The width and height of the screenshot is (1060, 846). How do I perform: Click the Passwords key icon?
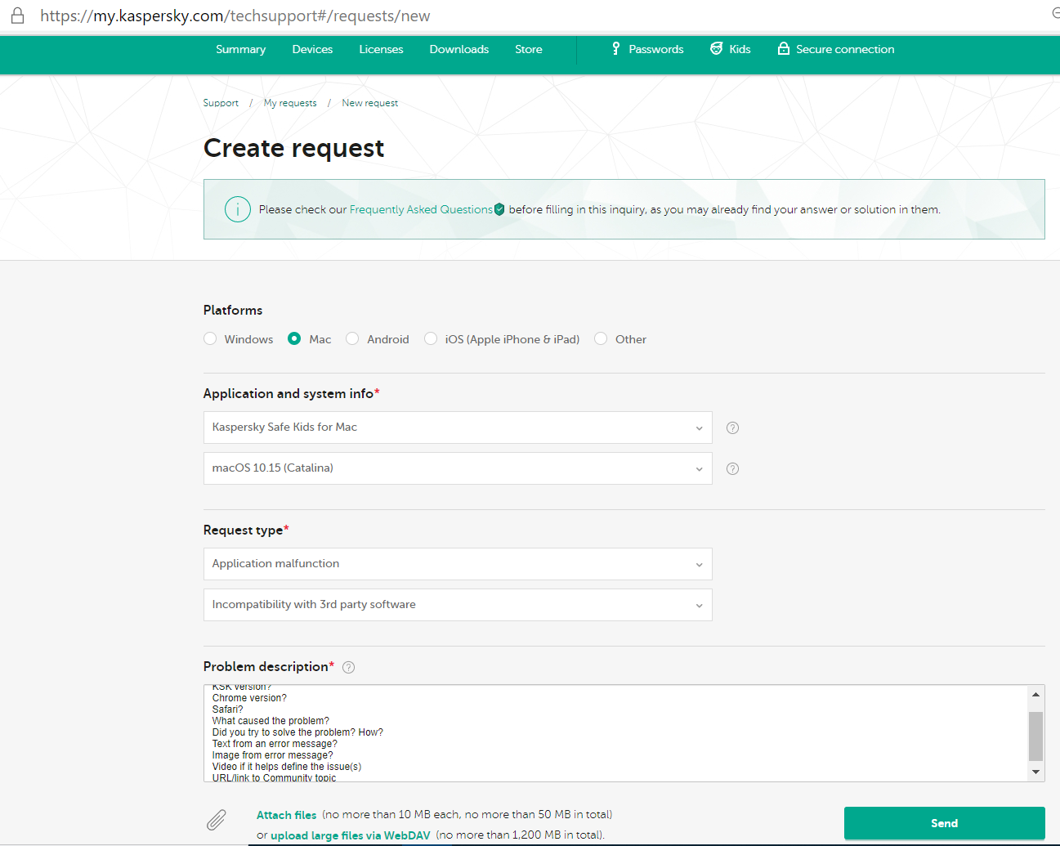click(615, 49)
